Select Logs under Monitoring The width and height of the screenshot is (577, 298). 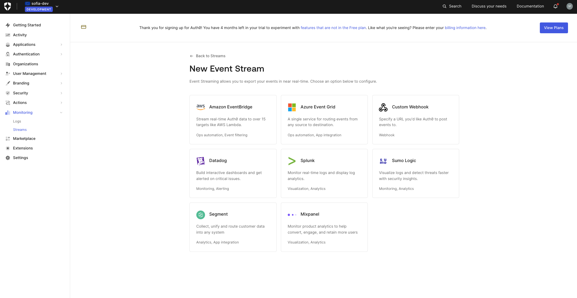point(17,121)
